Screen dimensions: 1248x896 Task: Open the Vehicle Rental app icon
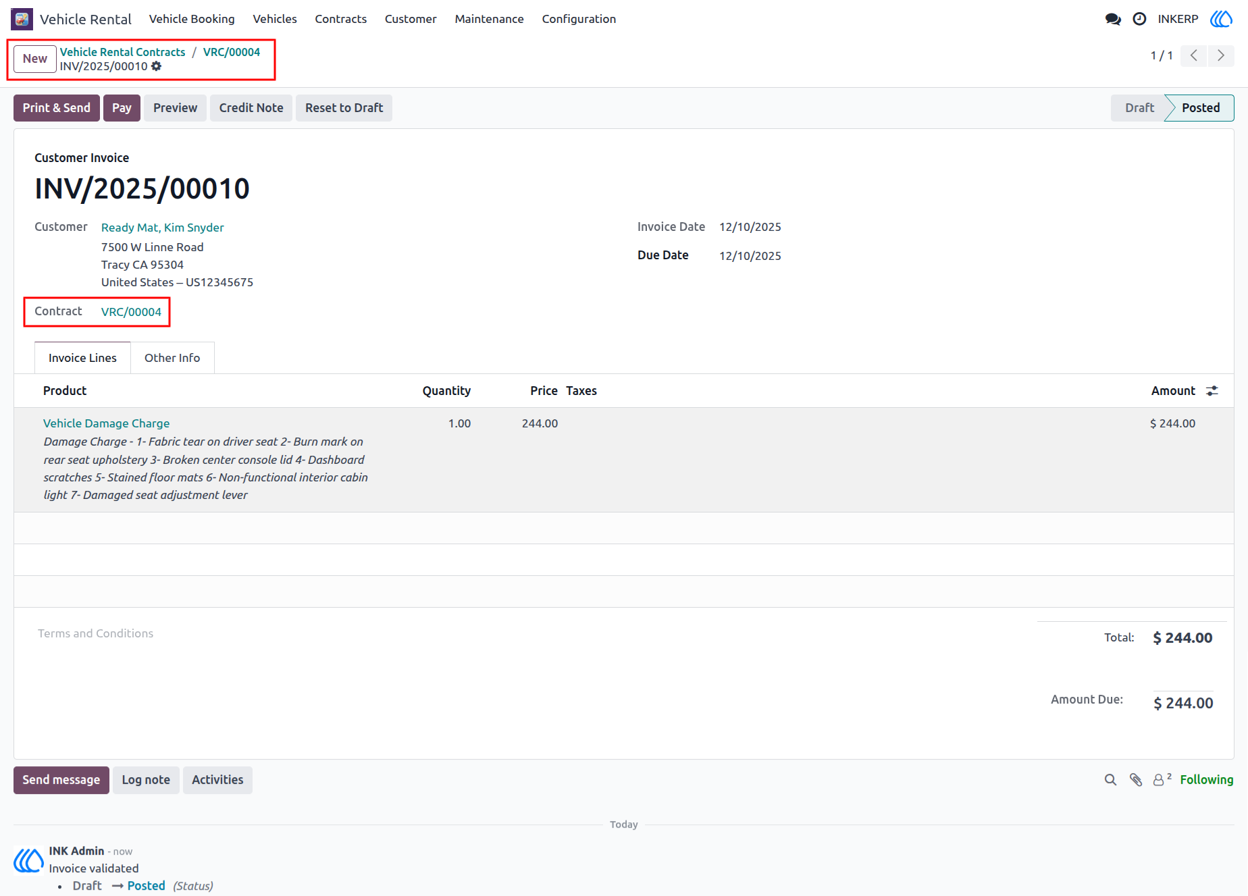22,19
